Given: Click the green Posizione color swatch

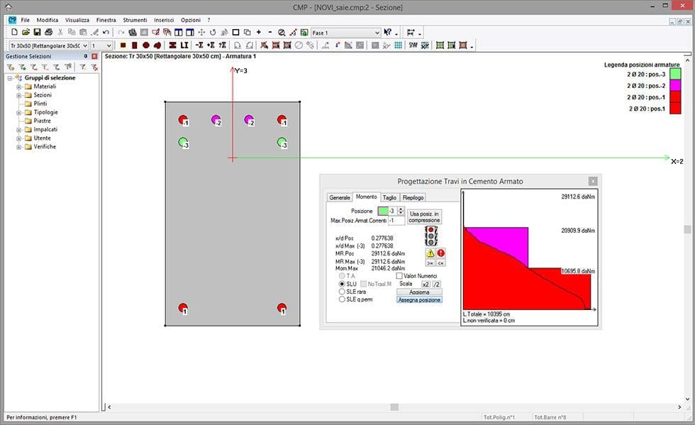Looking at the screenshot, I should 383,211.
